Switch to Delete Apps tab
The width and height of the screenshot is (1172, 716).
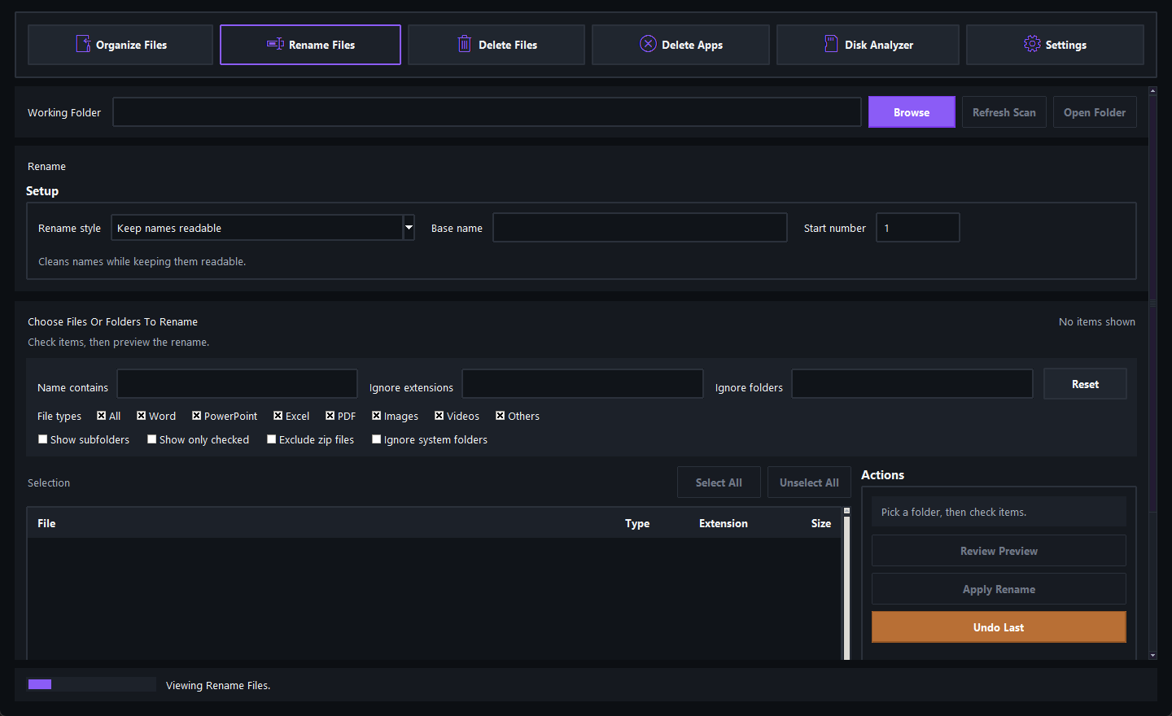[x=680, y=45]
